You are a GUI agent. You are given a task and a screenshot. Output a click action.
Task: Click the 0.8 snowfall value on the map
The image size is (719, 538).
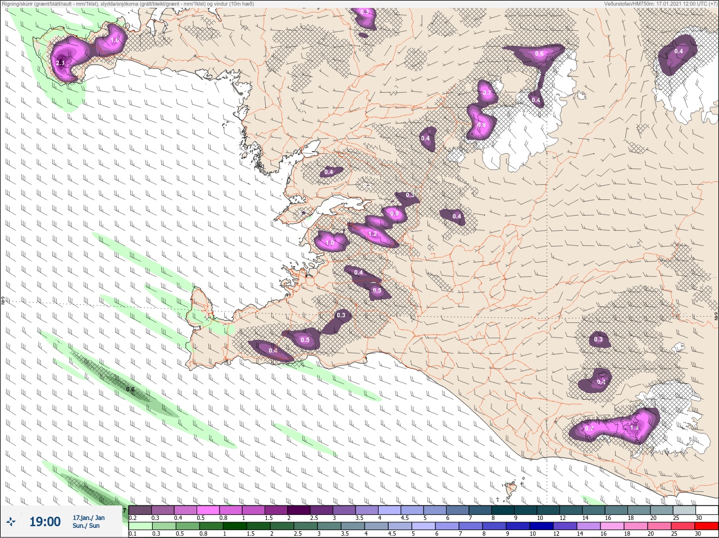click(481, 126)
